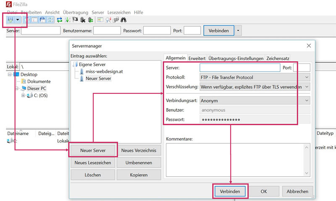
Task: Expand the C: (OS) tree node
Action: [23, 95]
